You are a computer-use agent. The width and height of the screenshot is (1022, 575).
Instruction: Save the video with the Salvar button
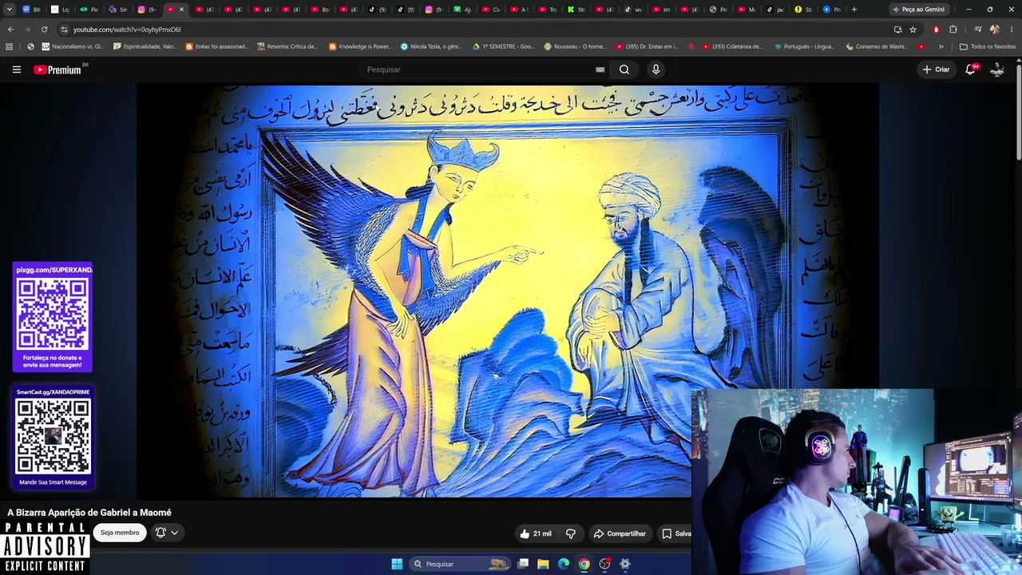[675, 533]
